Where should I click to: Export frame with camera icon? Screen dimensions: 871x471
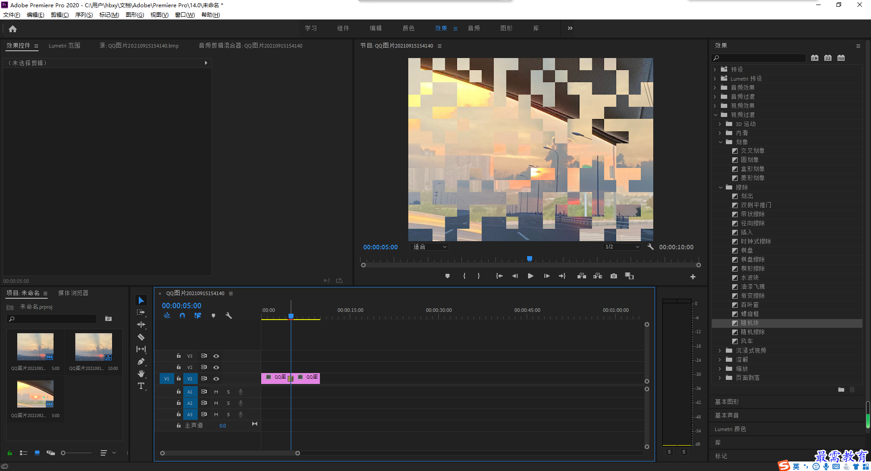pyautogui.click(x=614, y=276)
